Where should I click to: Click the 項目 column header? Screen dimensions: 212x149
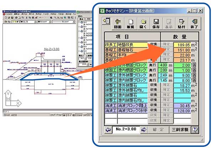[133, 37]
